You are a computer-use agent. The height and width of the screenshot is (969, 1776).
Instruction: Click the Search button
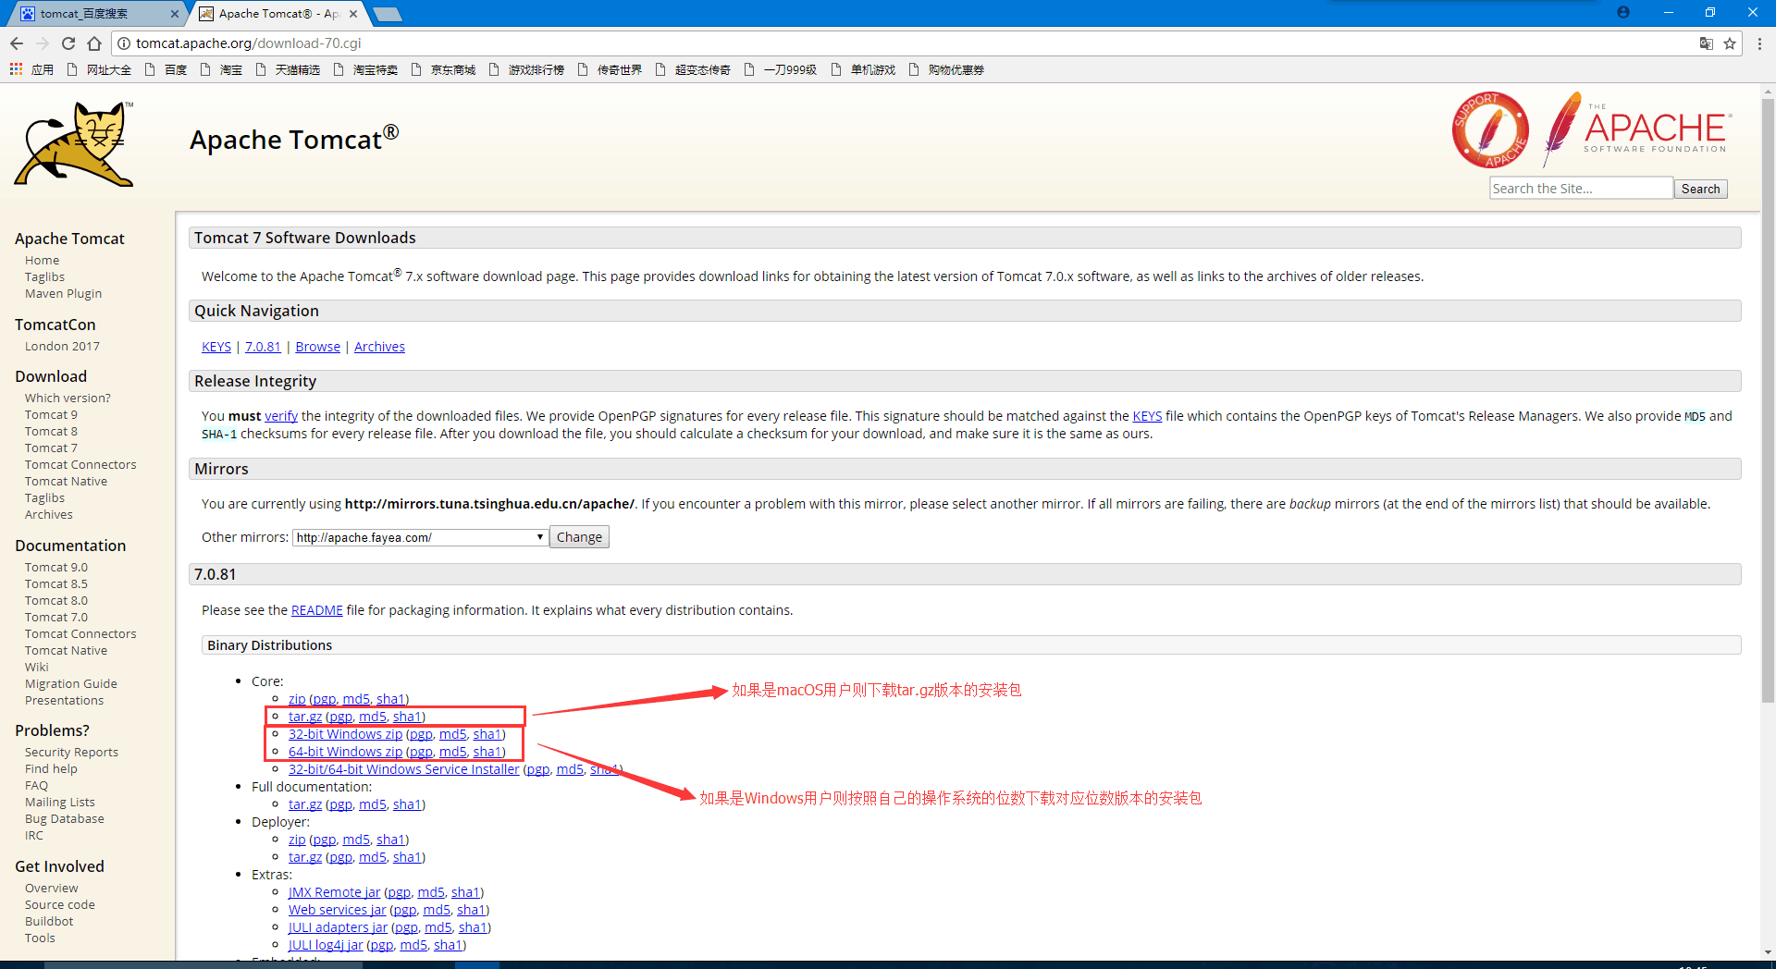point(1700,188)
